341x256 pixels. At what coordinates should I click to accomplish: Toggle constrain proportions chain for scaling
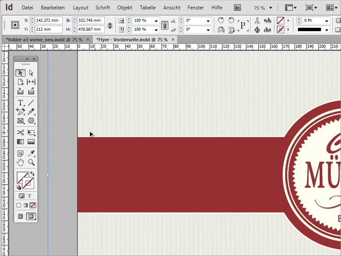(x=165, y=26)
